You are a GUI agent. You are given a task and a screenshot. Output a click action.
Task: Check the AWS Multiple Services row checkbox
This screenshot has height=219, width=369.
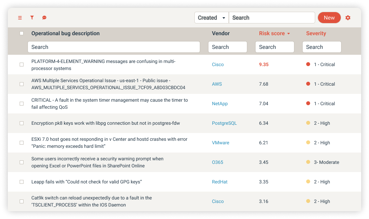22,84
